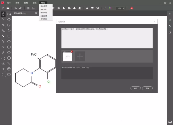Open the 文件 menu
173x126 pixels.
(x=9, y=3)
